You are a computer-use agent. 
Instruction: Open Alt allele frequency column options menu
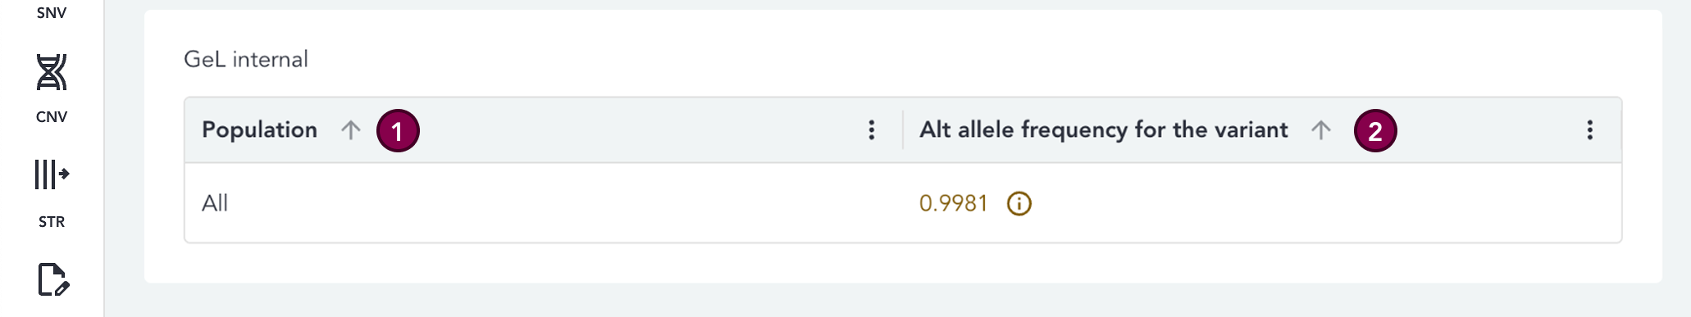pyautogui.click(x=1589, y=129)
